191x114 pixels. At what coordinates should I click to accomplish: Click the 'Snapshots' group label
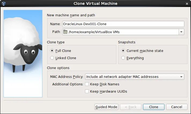point(127,42)
